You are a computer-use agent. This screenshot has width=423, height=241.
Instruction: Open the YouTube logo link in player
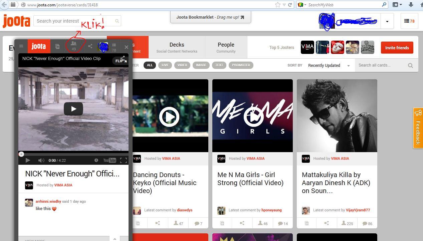tap(110, 160)
